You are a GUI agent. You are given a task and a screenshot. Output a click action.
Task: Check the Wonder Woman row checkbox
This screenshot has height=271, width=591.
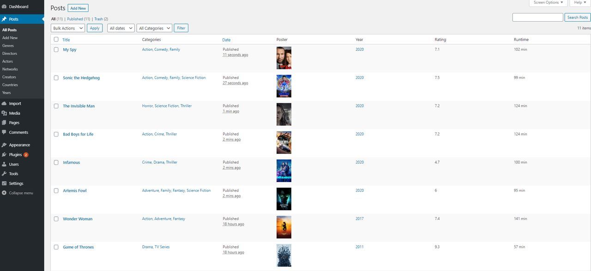tap(56, 219)
